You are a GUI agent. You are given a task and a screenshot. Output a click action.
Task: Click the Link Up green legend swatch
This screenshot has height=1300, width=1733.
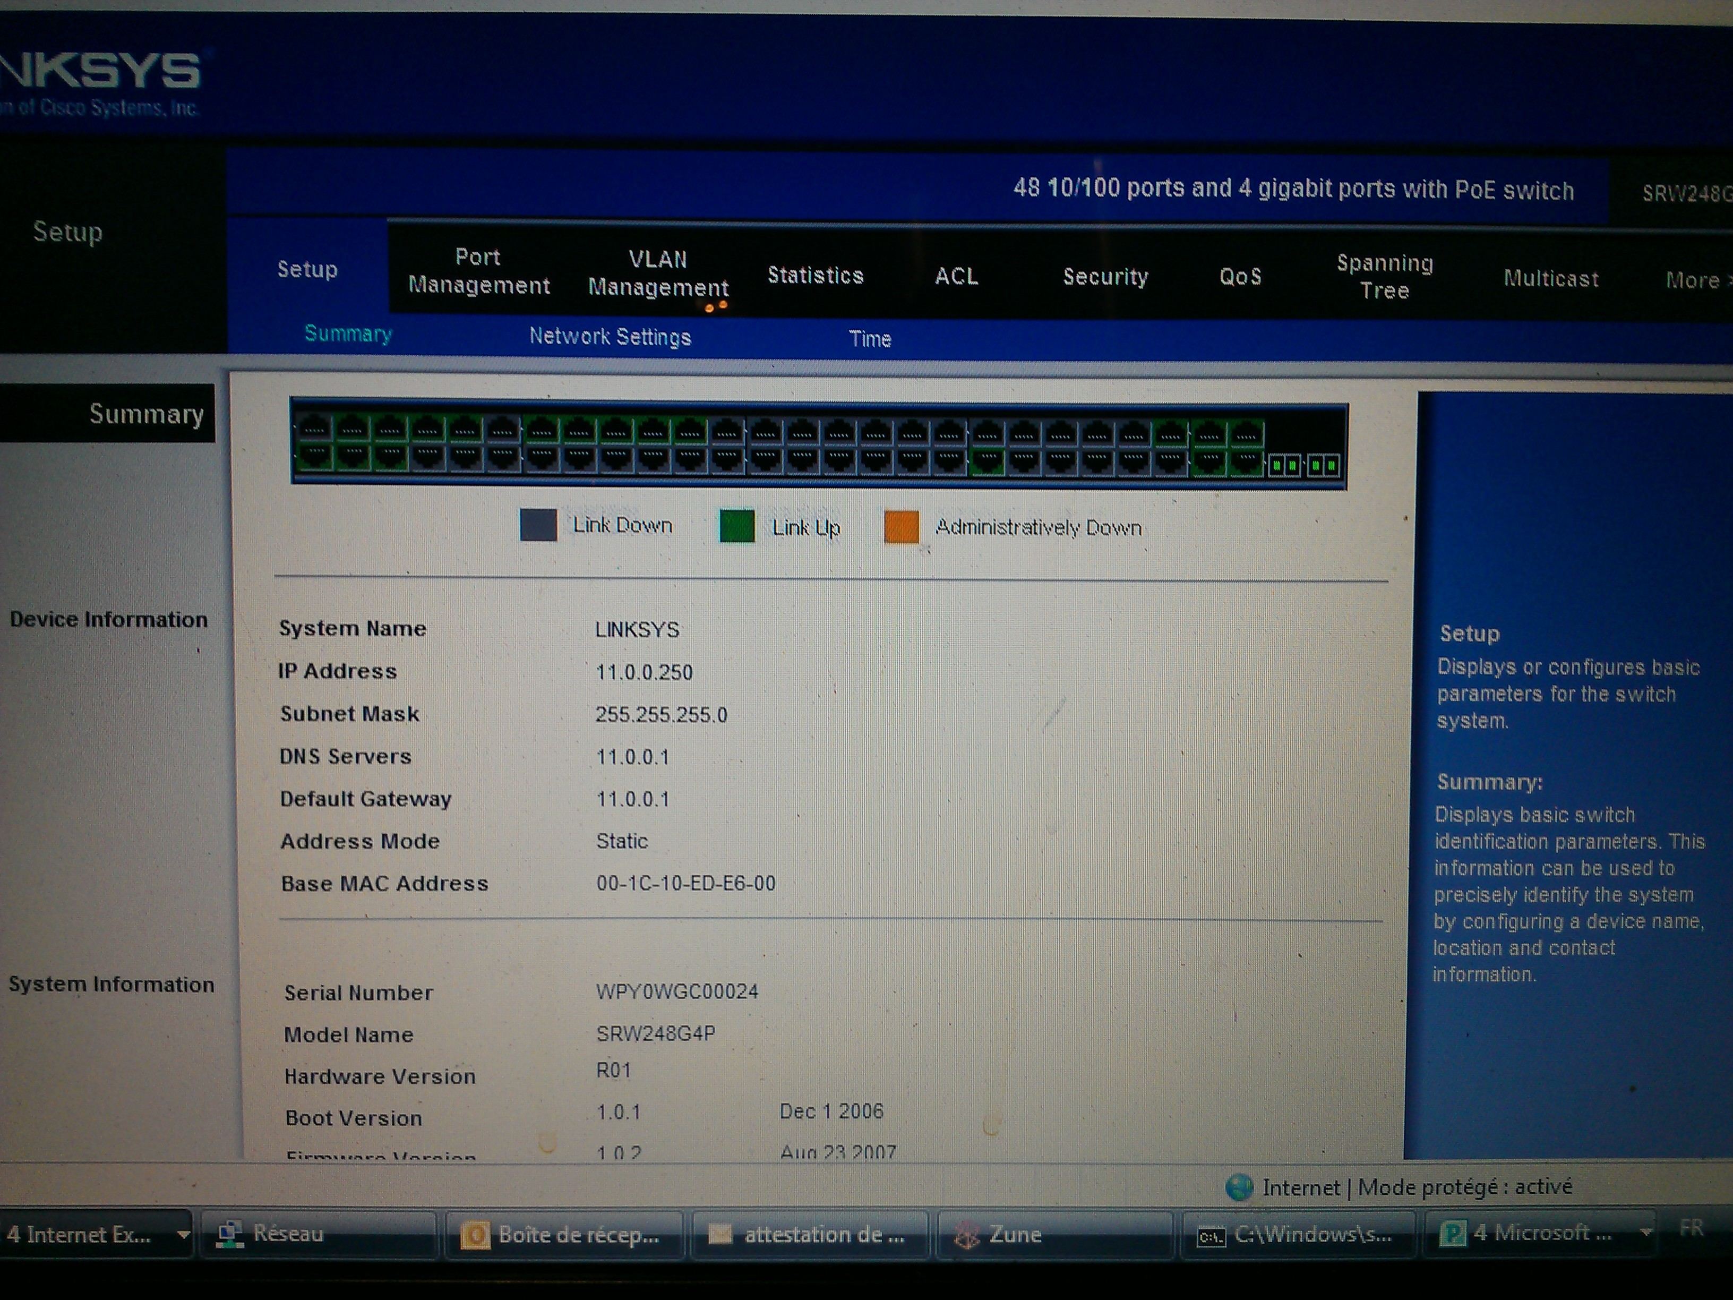coord(736,526)
